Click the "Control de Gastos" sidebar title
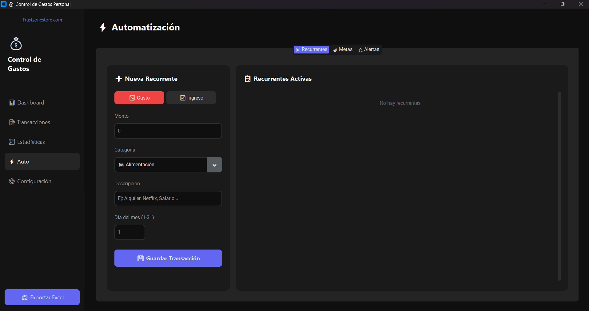589x311 pixels. click(25, 64)
